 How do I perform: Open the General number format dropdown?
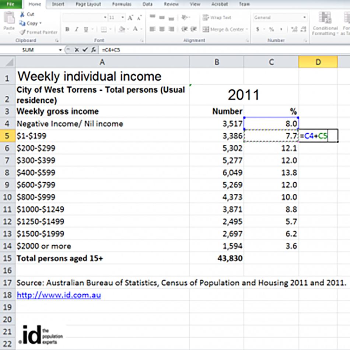[x=304, y=17]
